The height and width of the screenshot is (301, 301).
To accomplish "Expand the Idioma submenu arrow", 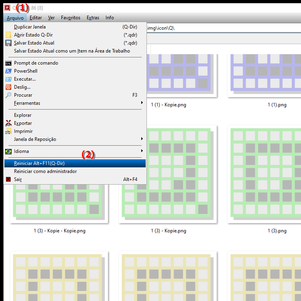I will coord(142,151).
